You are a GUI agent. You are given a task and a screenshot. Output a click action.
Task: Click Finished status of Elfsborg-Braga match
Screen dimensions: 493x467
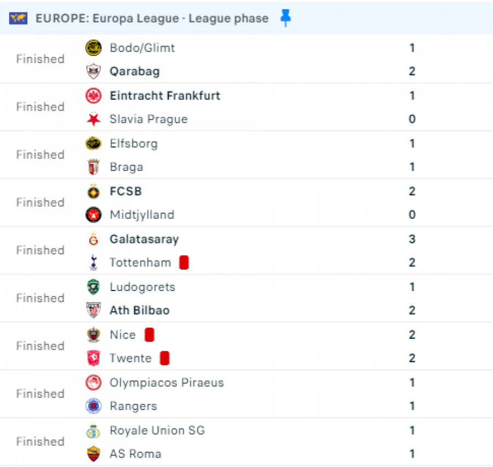40,155
